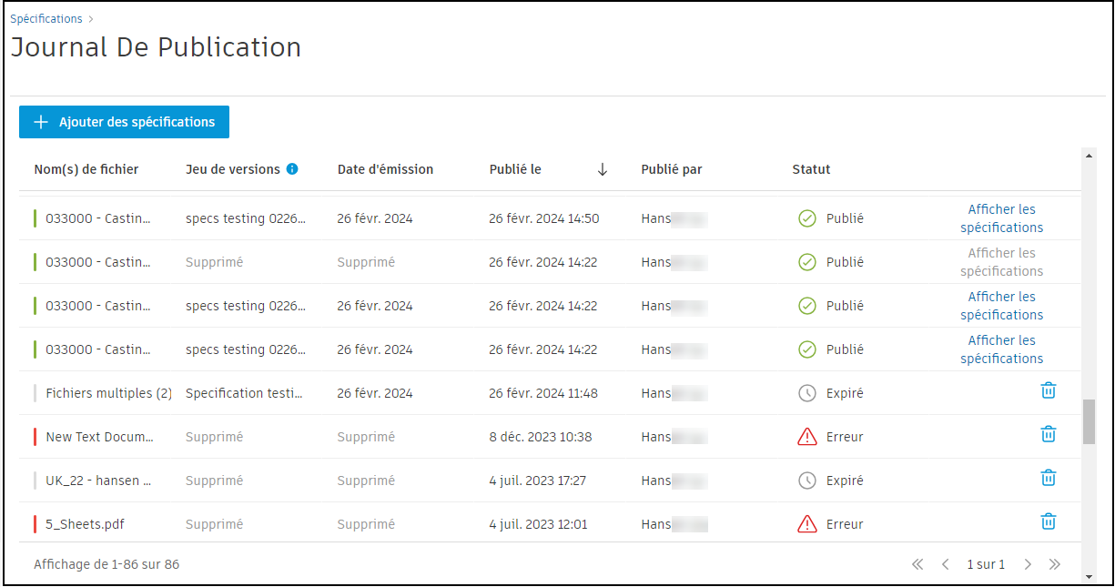Image resolution: width=1115 pixels, height=587 pixels.
Task: Delete the New Text Document entry
Action: (1049, 434)
